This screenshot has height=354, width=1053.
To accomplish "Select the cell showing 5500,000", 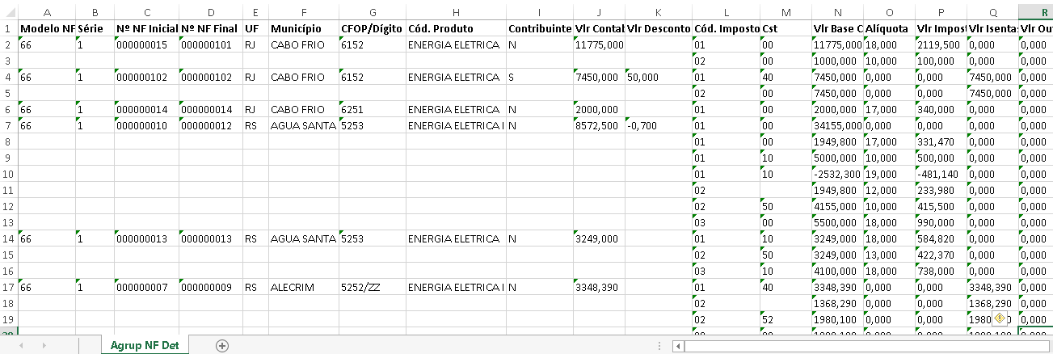I will pos(837,222).
